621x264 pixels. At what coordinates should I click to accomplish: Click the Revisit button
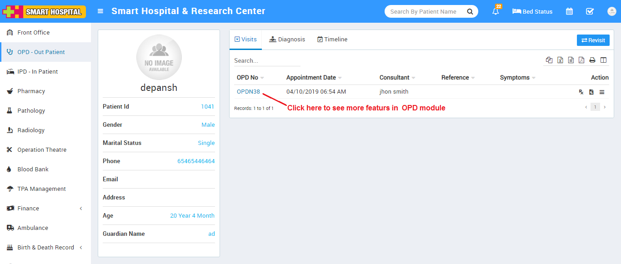click(x=593, y=40)
